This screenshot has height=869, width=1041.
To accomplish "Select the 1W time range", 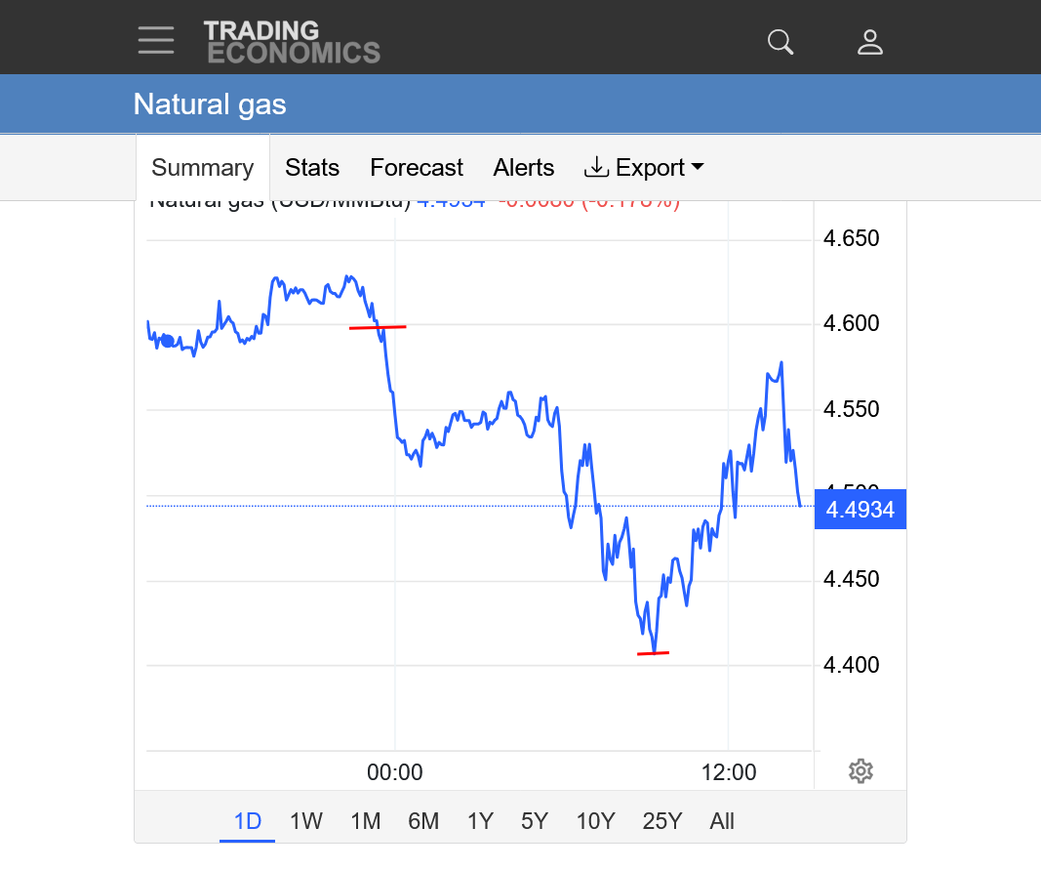I will coord(305,821).
